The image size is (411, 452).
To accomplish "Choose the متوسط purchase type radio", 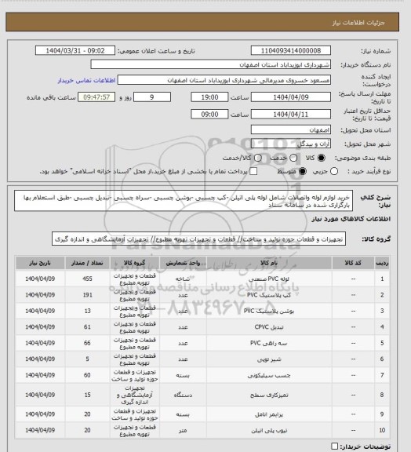I will coord(302,171).
